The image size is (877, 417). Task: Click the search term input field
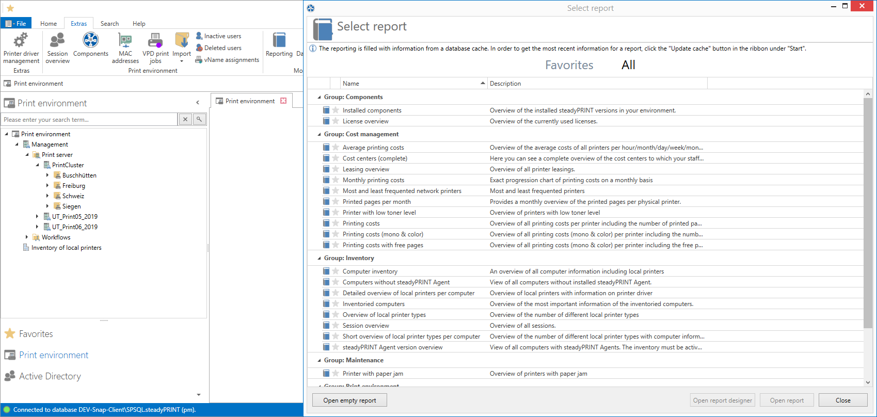tap(89, 119)
